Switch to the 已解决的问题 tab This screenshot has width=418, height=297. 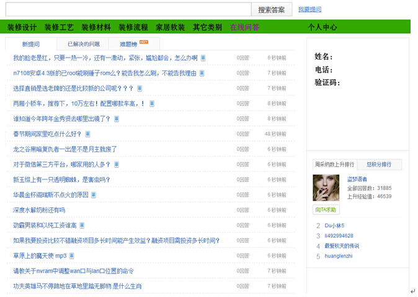coord(84,45)
